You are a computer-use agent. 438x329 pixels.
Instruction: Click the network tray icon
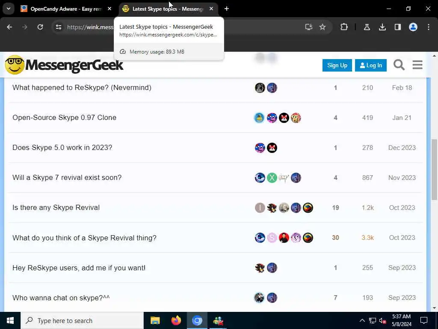tap(373, 320)
